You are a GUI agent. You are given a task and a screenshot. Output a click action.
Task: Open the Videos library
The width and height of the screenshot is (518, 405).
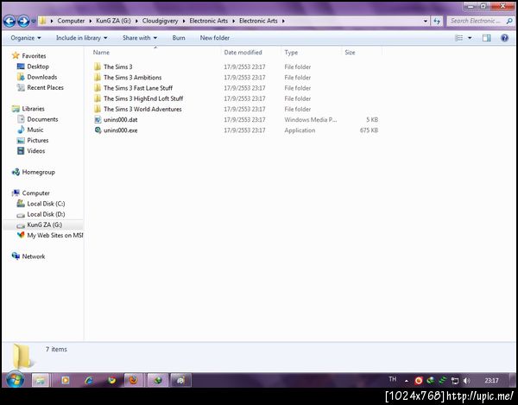coord(35,151)
